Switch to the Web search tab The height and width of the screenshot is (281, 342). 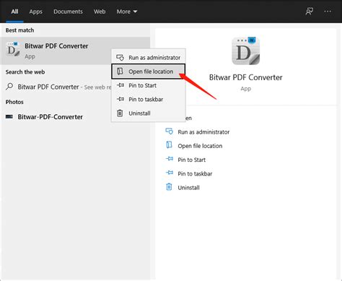click(100, 12)
